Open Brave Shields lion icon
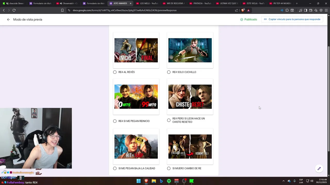The image size is (330, 185). [243, 10]
